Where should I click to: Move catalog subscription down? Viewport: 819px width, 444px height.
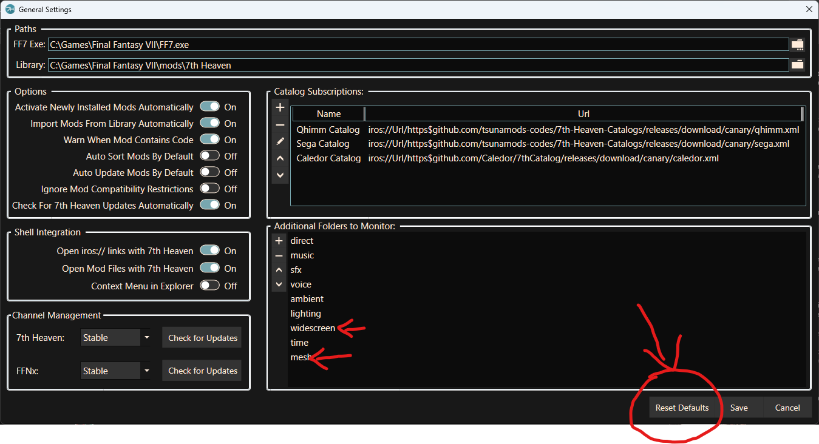280,175
